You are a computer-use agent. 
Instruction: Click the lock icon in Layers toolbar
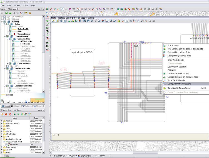pyautogui.click(x=29, y=13)
